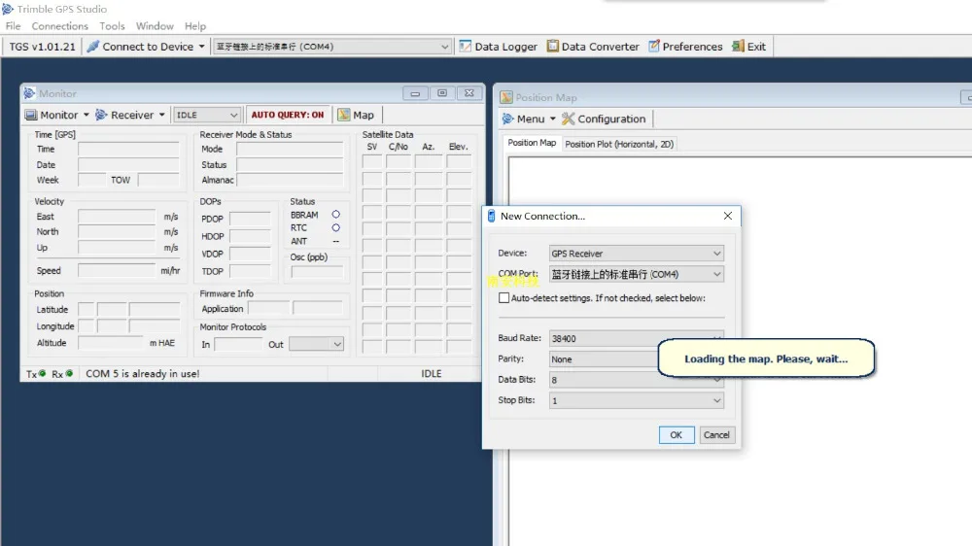This screenshot has width=972, height=546.
Task: Enable the Auto-detect settings checkbox
Action: pos(503,298)
